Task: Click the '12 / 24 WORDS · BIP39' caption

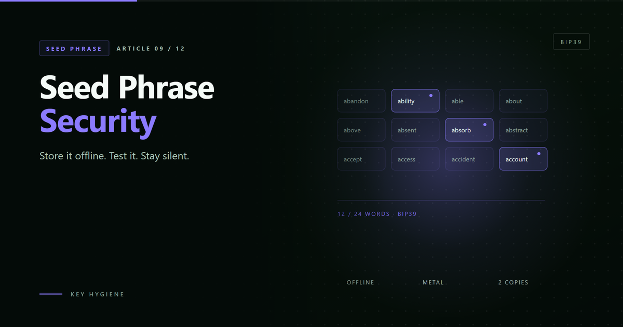Action: [377, 214]
